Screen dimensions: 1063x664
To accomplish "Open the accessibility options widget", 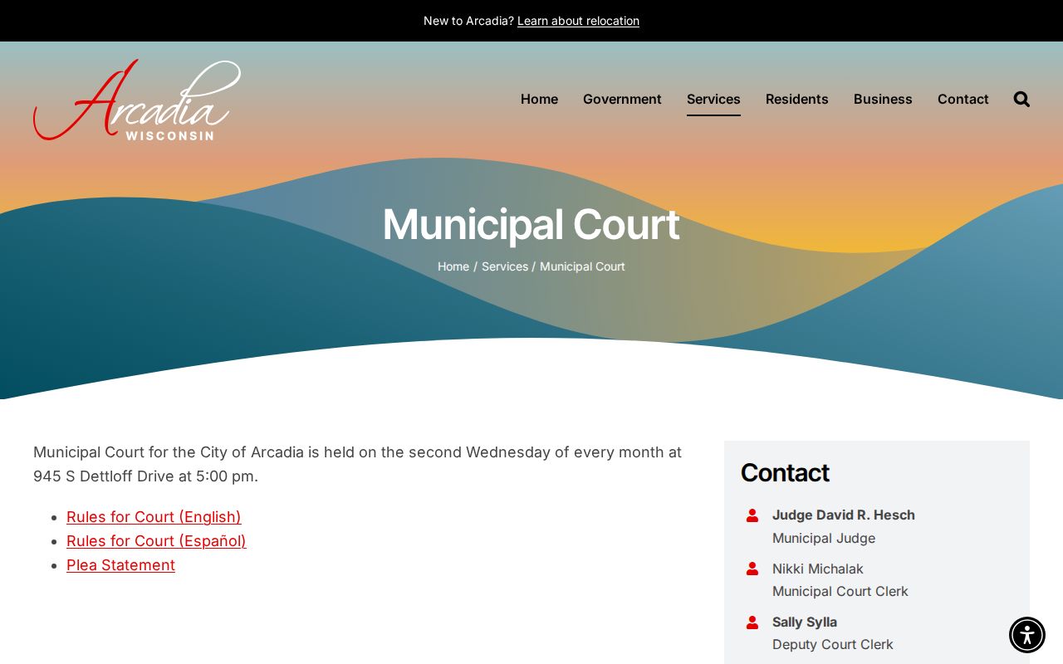I will point(1027,635).
